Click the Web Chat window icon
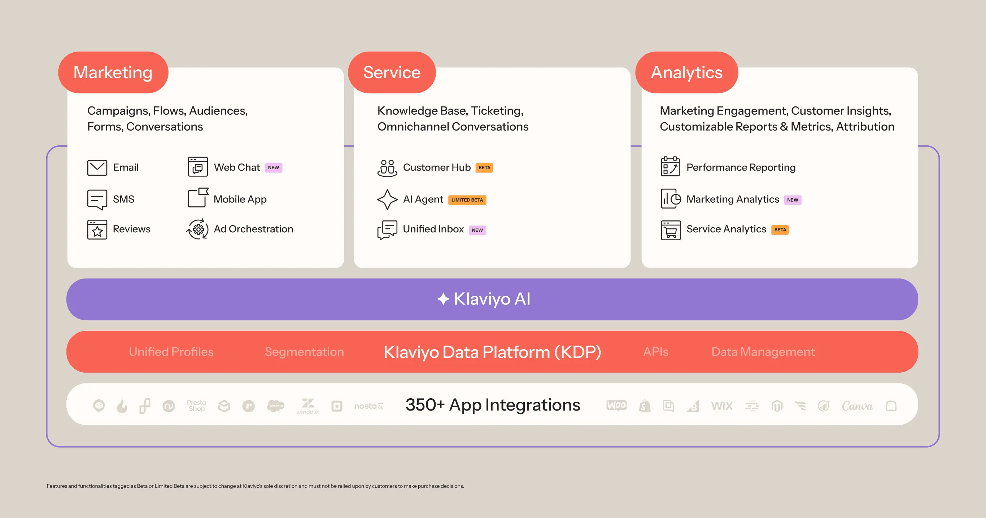This screenshot has width=986, height=518. tap(197, 167)
